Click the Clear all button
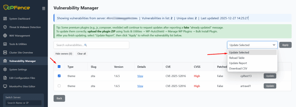 (82, 54)
